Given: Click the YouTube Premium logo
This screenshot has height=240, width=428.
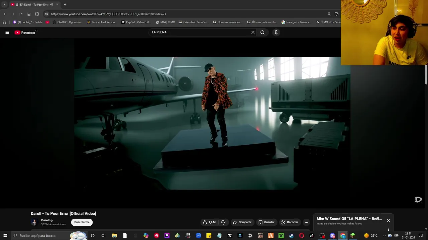Looking at the screenshot, I should [25, 32].
